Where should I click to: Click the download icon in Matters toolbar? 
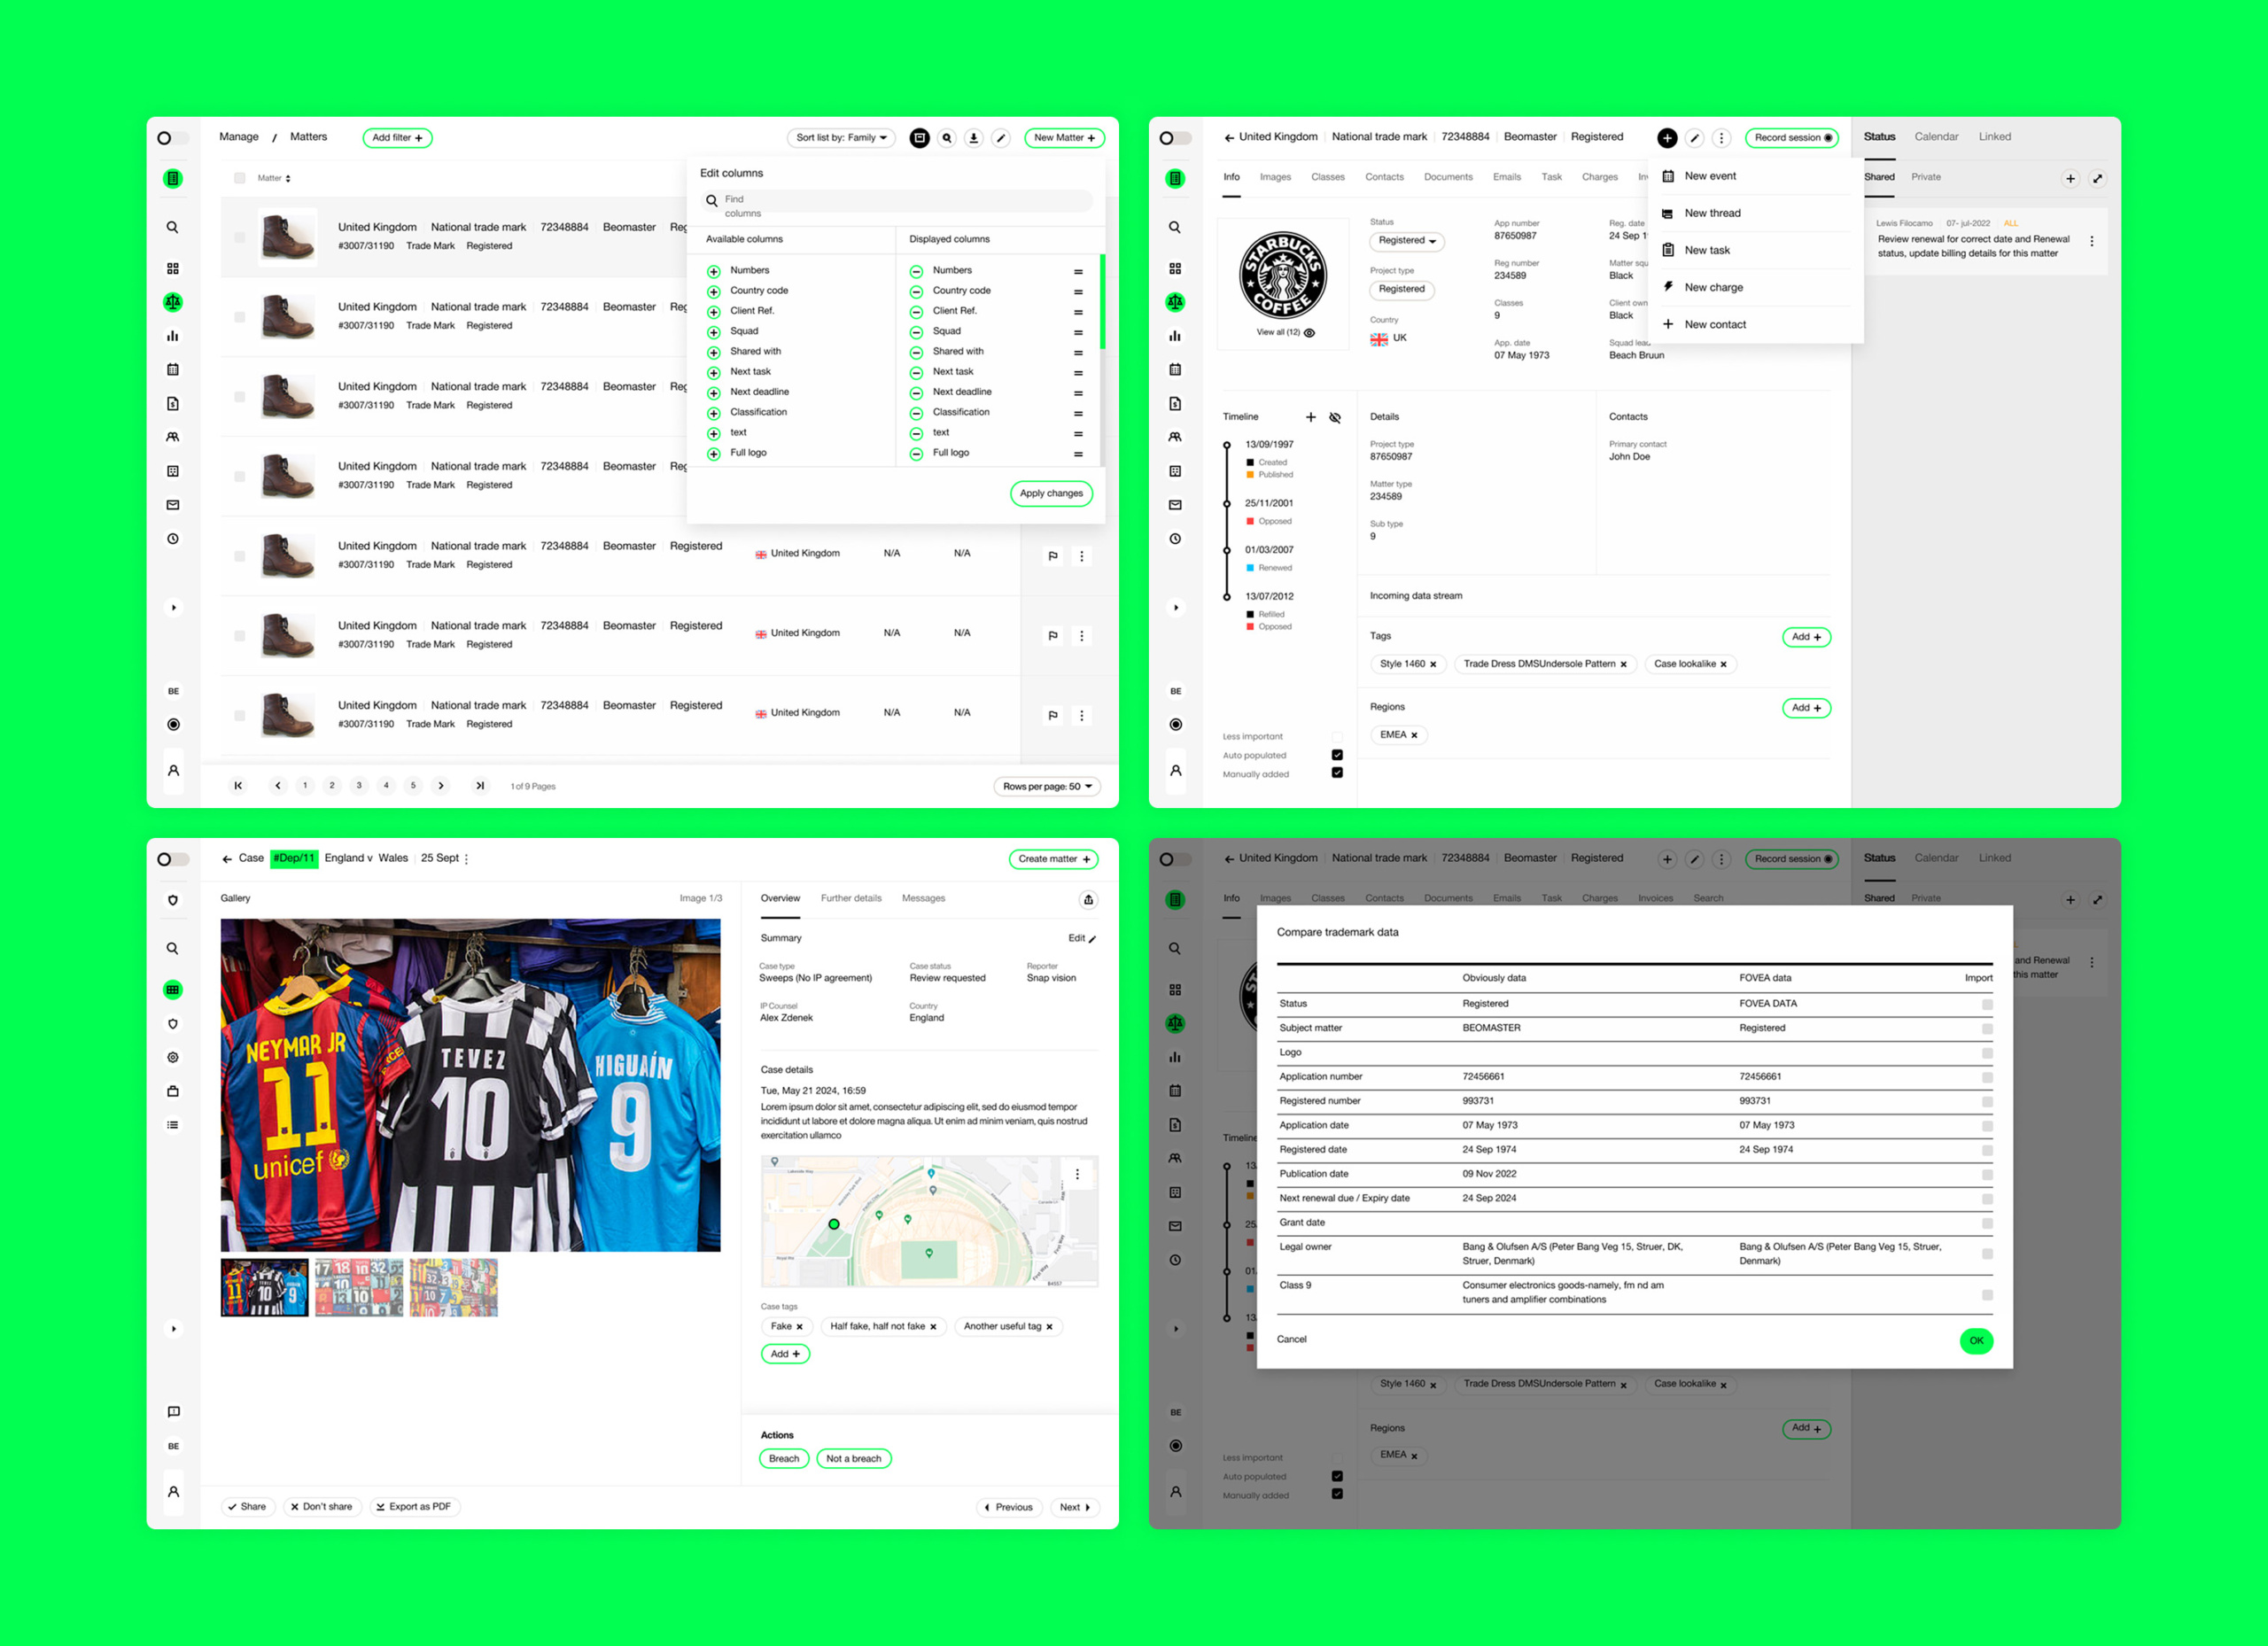(x=973, y=138)
